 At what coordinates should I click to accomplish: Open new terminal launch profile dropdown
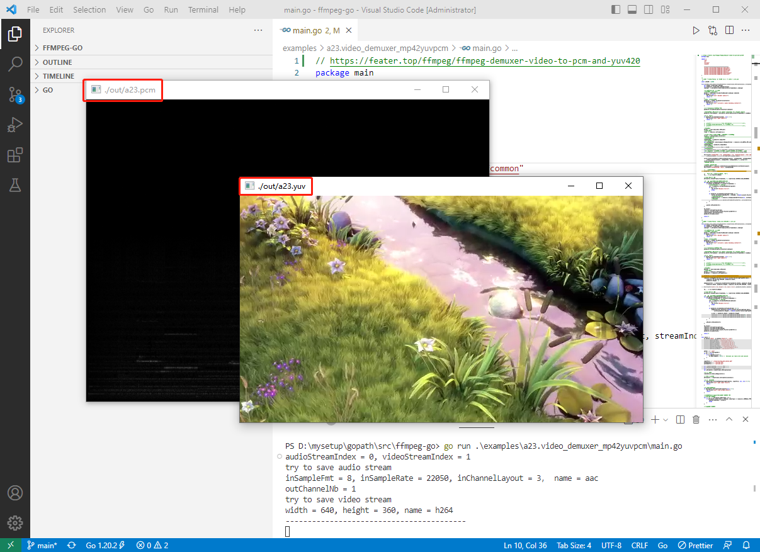click(666, 419)
